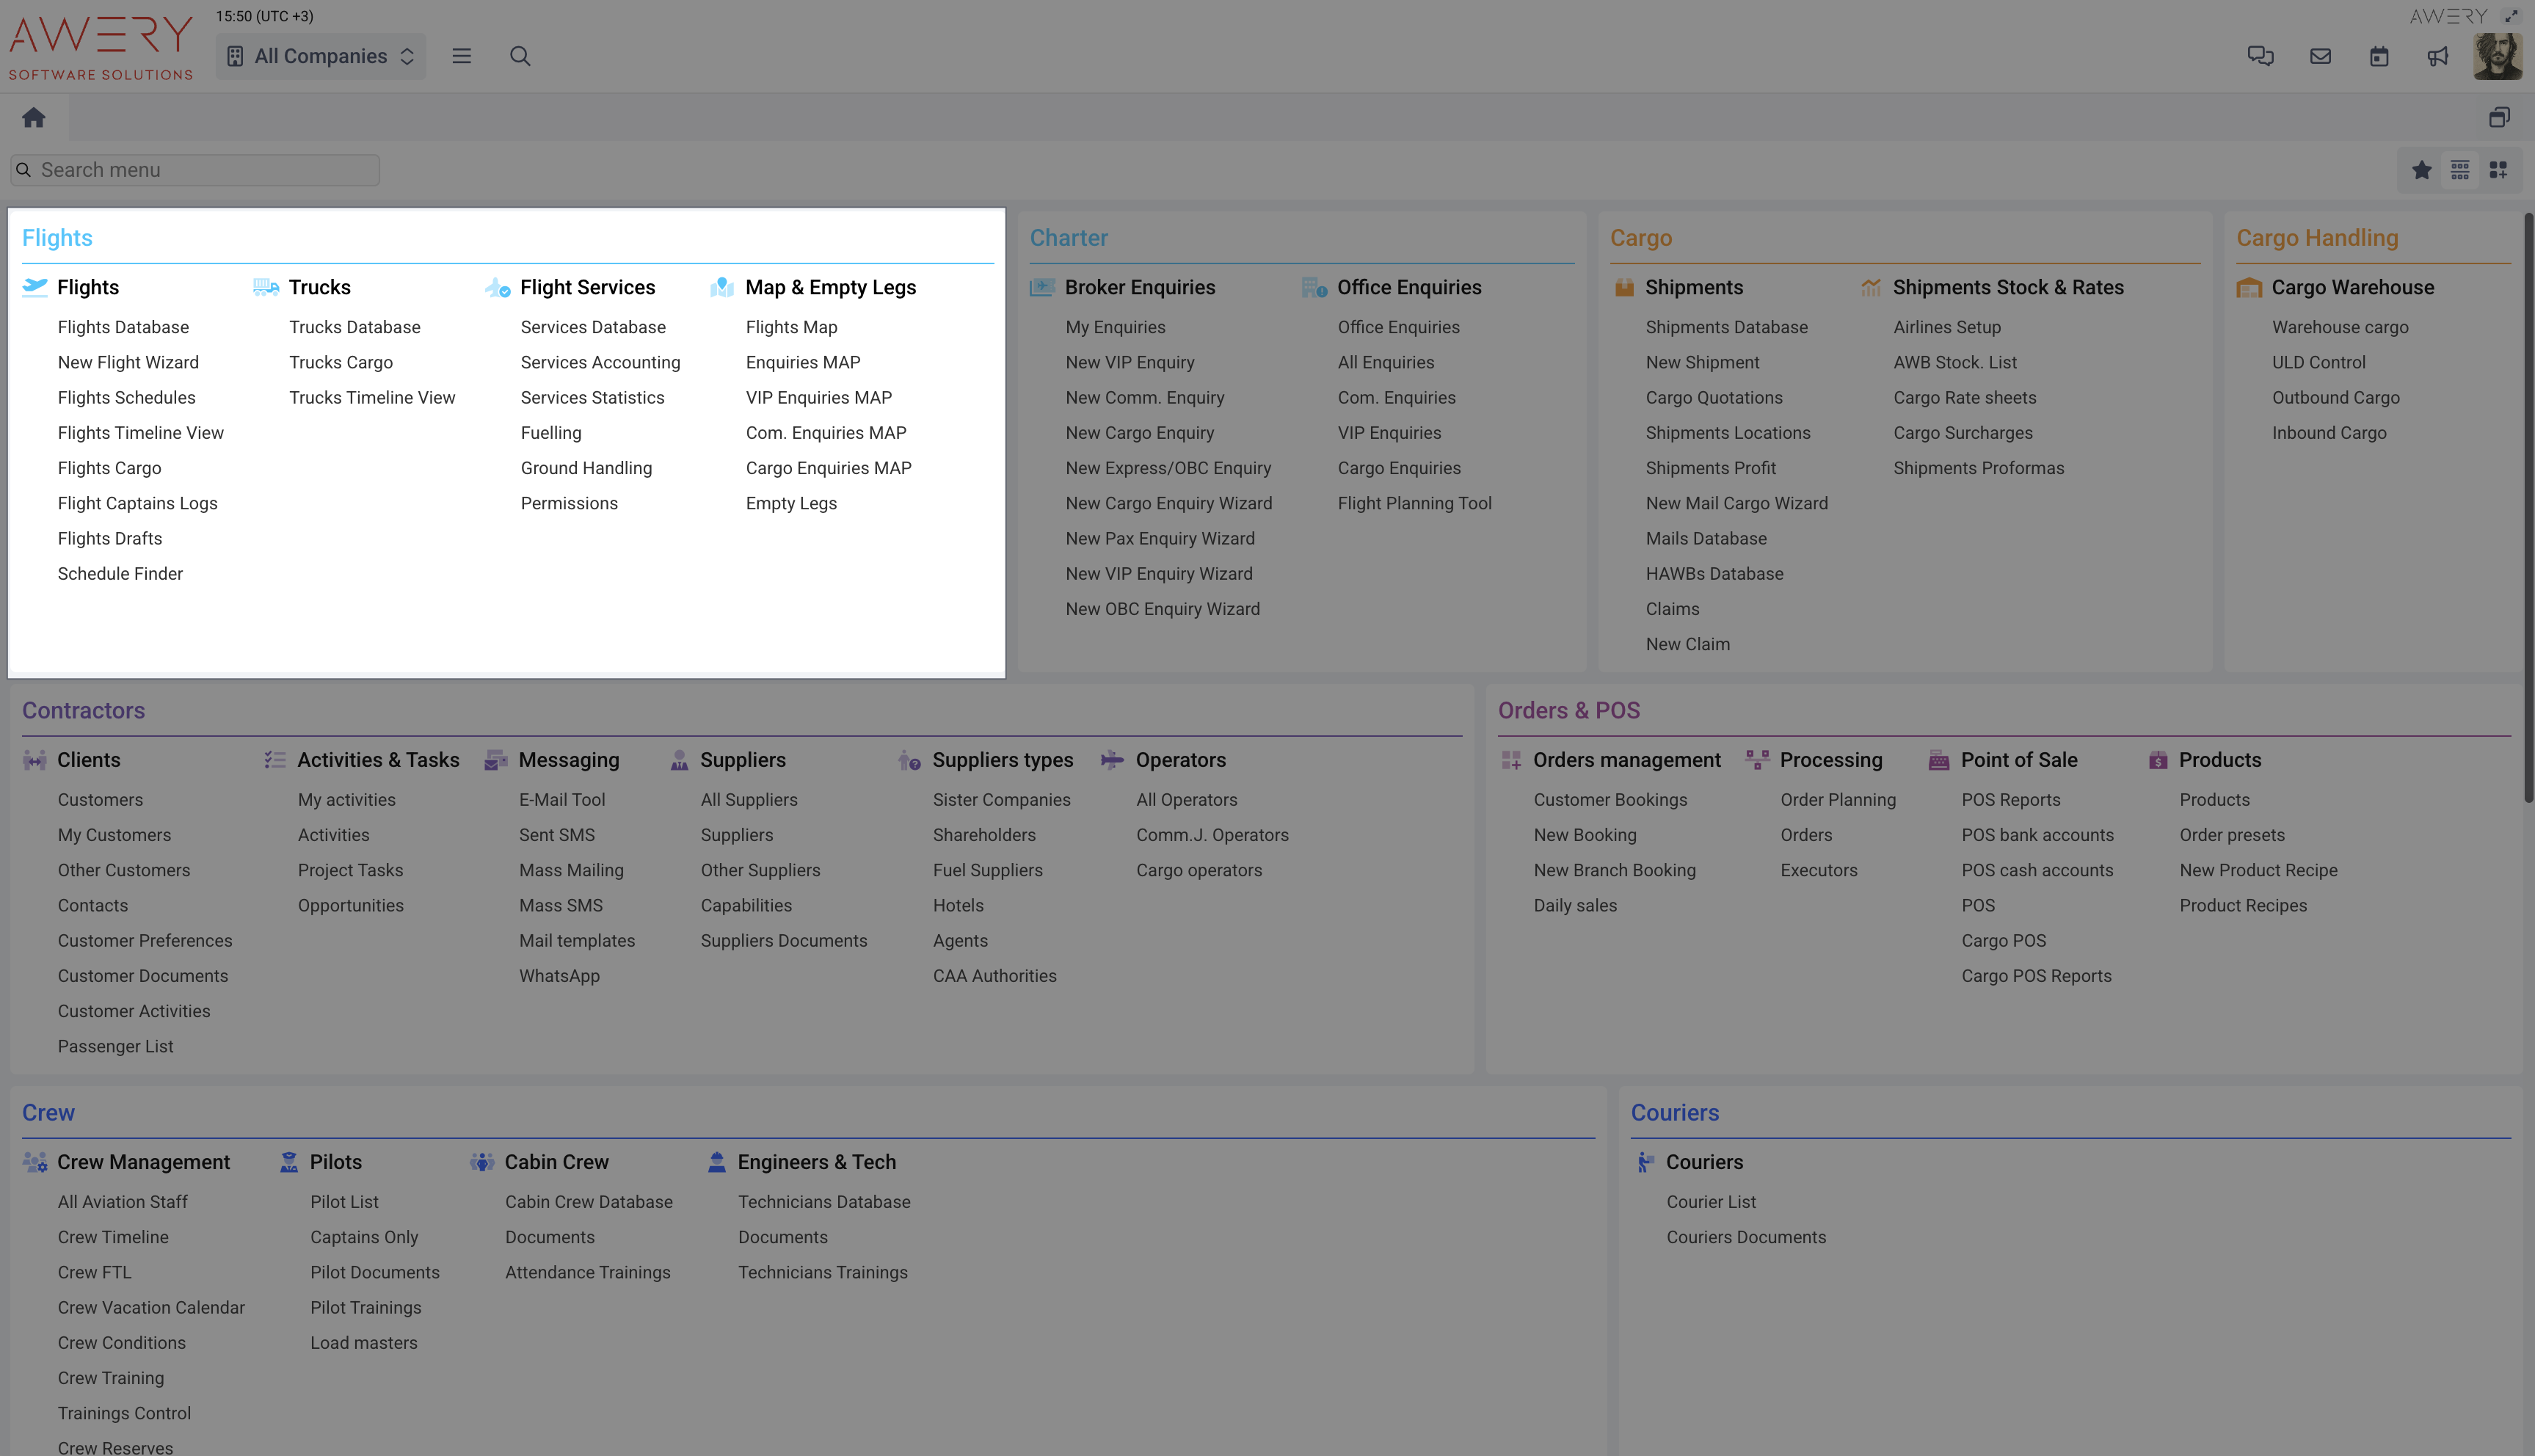Open the calendar icon in header
Screen dimensions: 2535x1456
[2379, 56]
